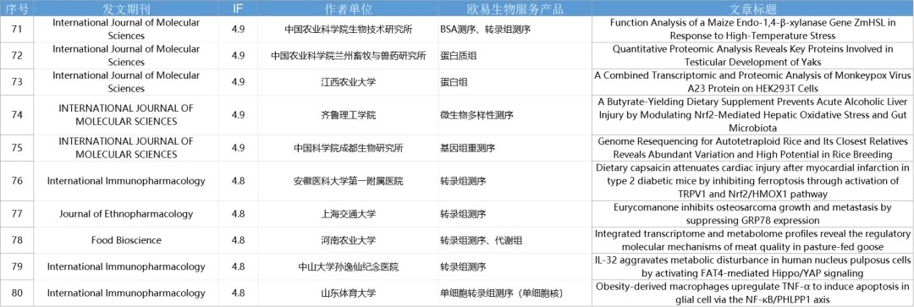Select the serial number cell 76
Image resolution: width=914 pixels, height=307 pixels.
click(17, 181)
